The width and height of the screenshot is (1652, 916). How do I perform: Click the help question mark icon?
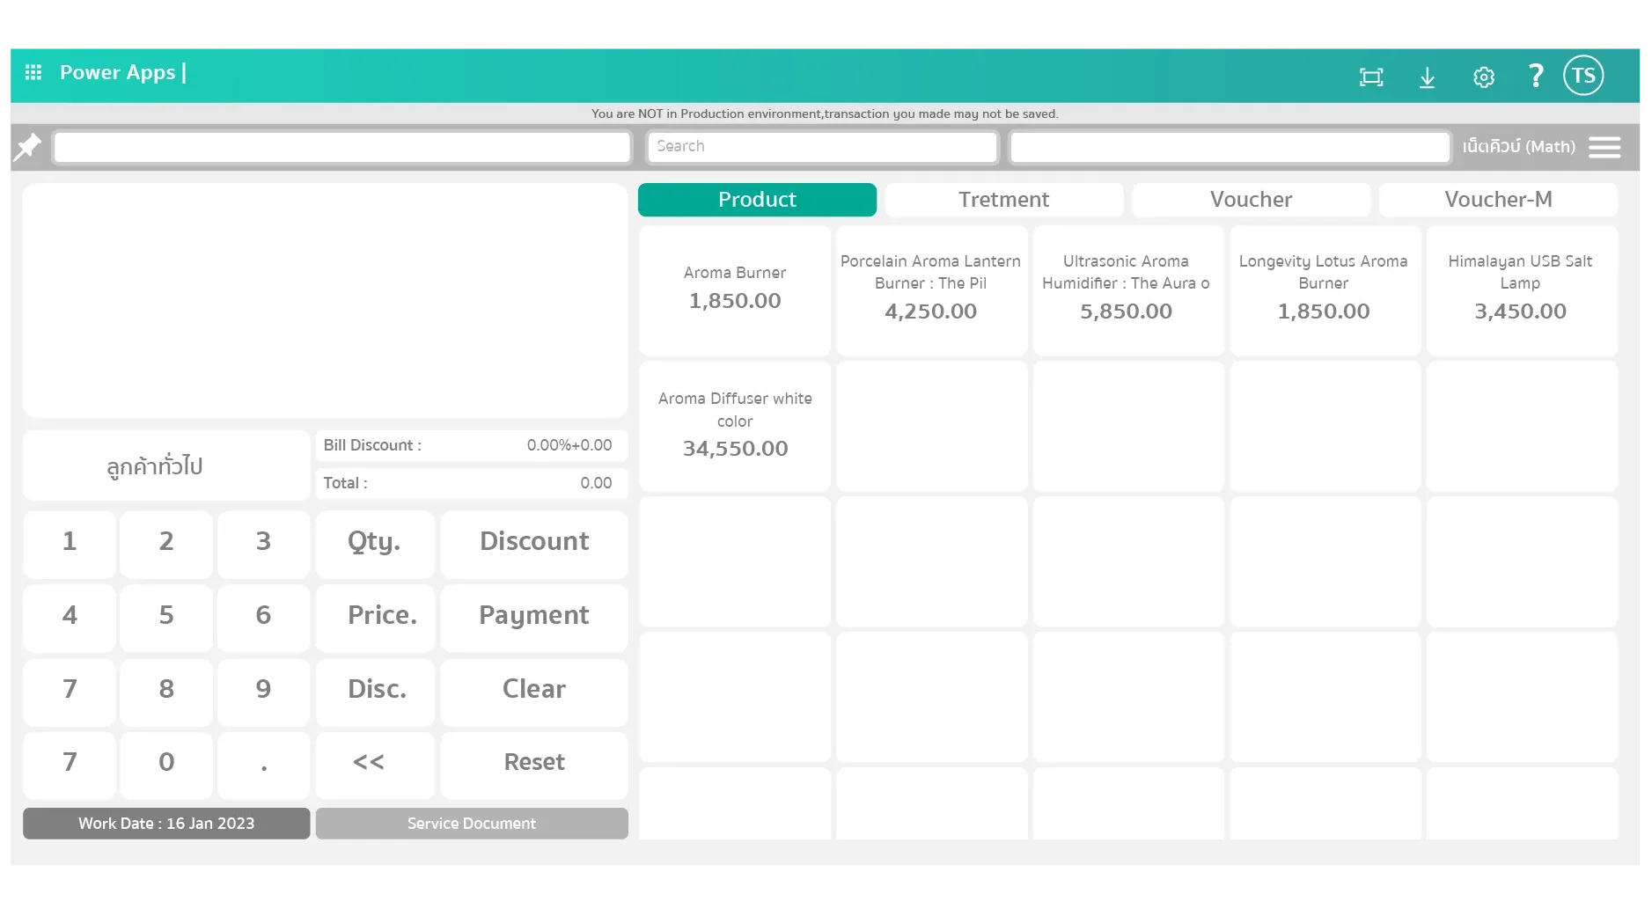point(1535,77)
